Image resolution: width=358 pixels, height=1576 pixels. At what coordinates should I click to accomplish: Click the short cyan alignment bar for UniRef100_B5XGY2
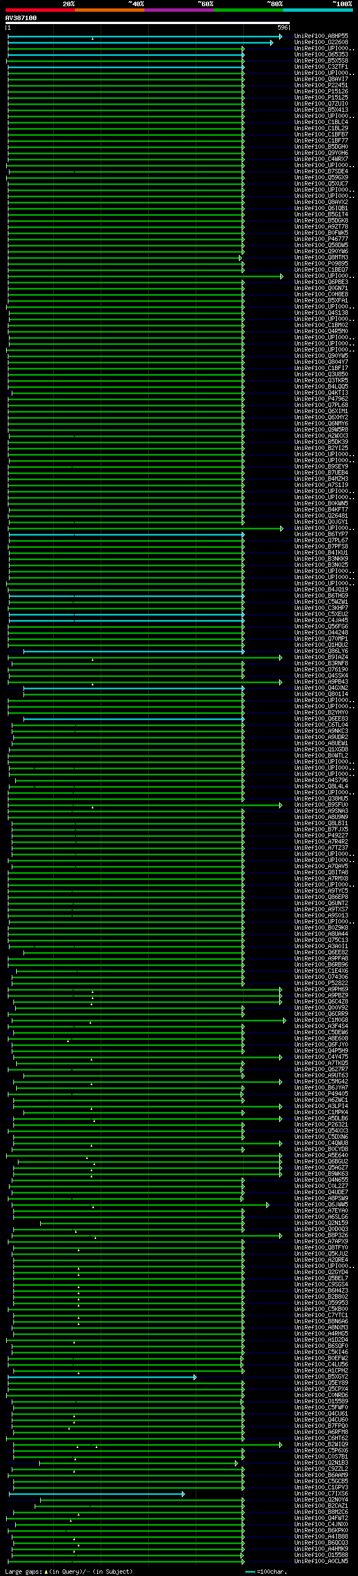pyautogui.click(x=102, y=1376)
